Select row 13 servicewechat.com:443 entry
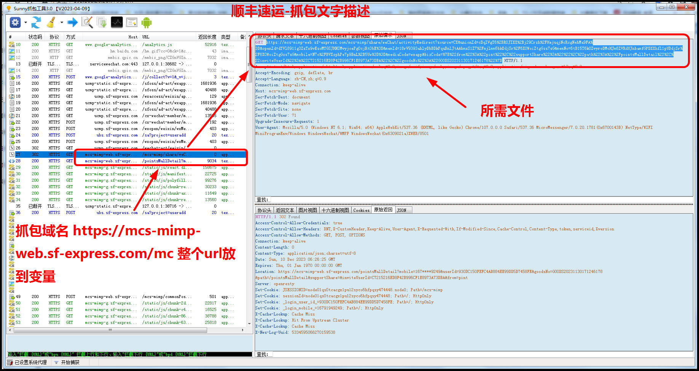The width and height of the screenshot is (699, 371). pos(127,64)
